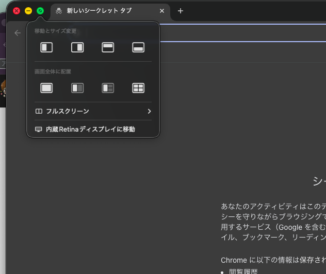Click the red close window button
The image size is (326, 274).
(17, 11)
